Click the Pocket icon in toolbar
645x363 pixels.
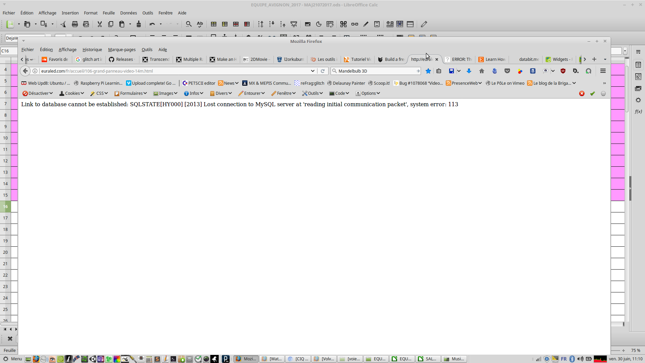(x=507, y=71)
